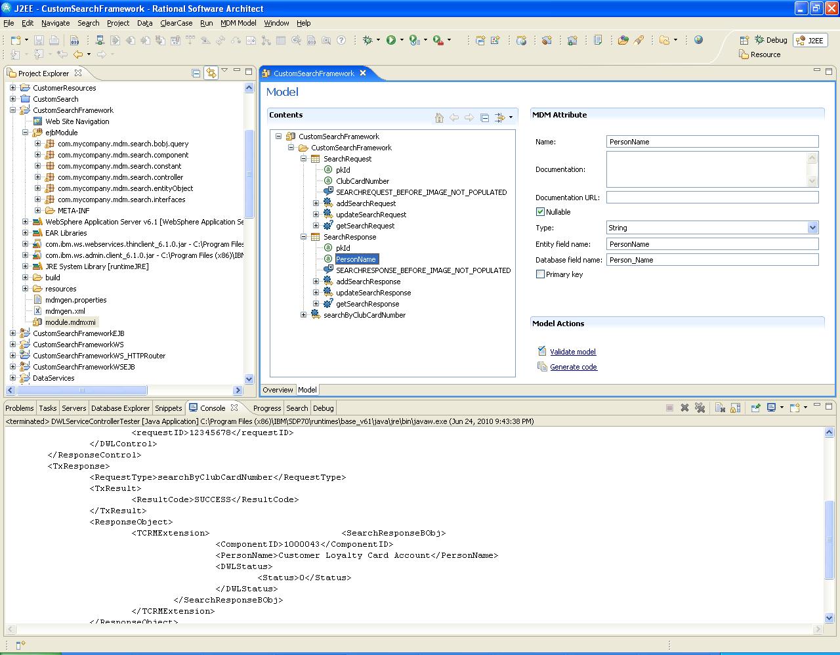Select mdmgen.properties file
840x655 pixels.
(75, 300)
